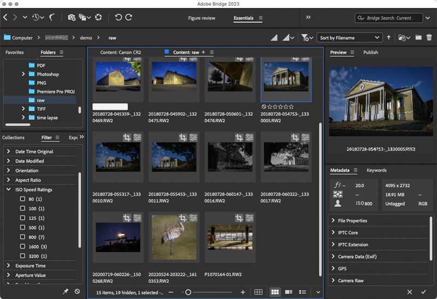
Task: Lock thumbnail grid view
Action: pos(258,292)
